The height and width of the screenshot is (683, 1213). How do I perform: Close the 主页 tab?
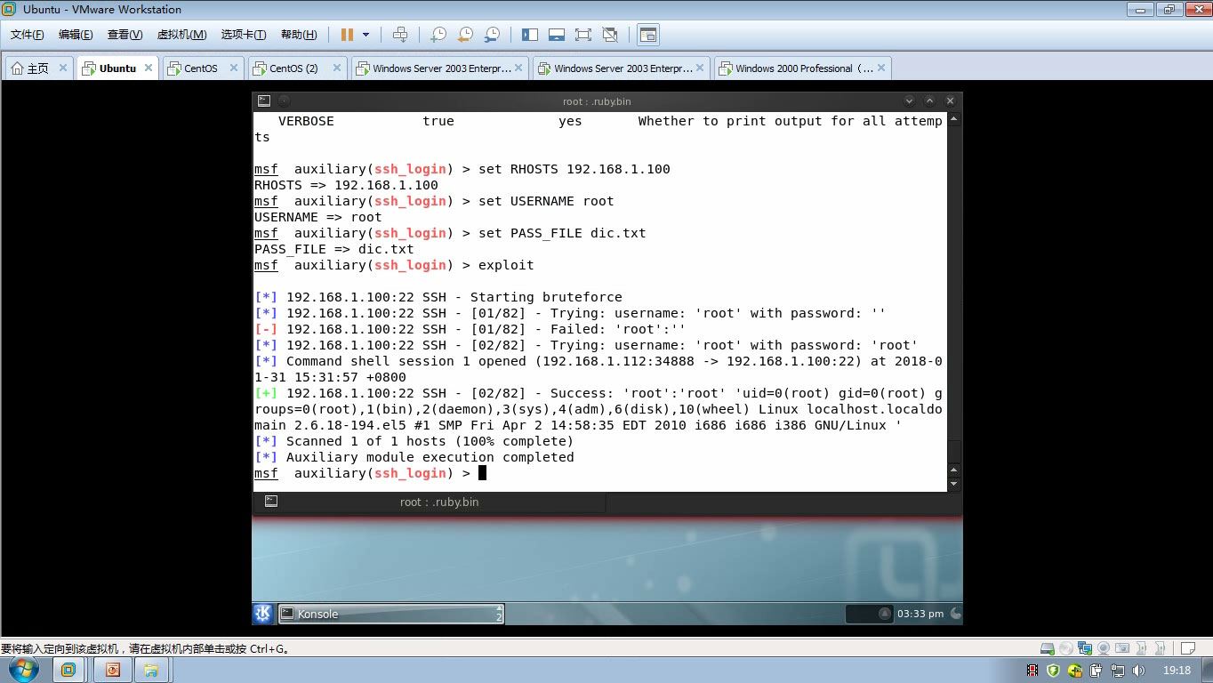click(x=63, y=68)
